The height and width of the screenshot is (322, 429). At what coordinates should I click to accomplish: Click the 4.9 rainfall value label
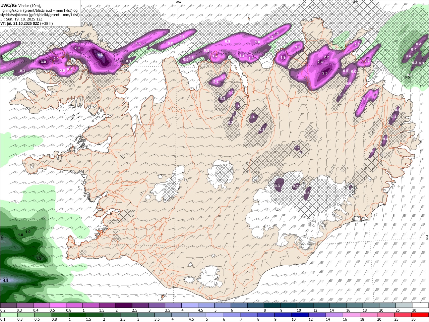click(5, 280)
